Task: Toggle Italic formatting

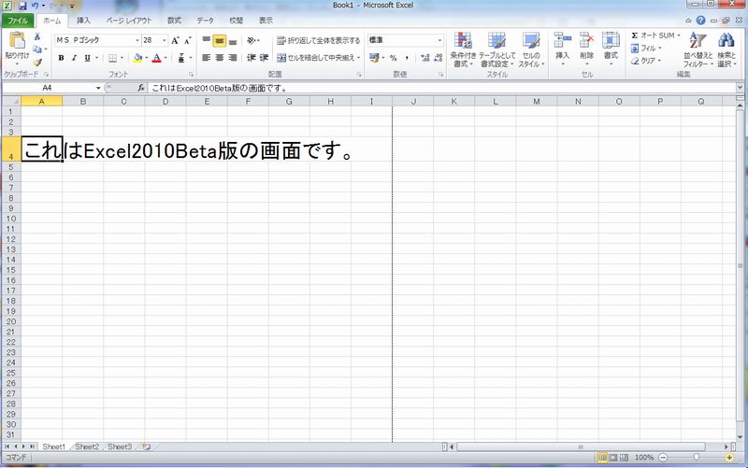Action: click(x=74, y=58)
